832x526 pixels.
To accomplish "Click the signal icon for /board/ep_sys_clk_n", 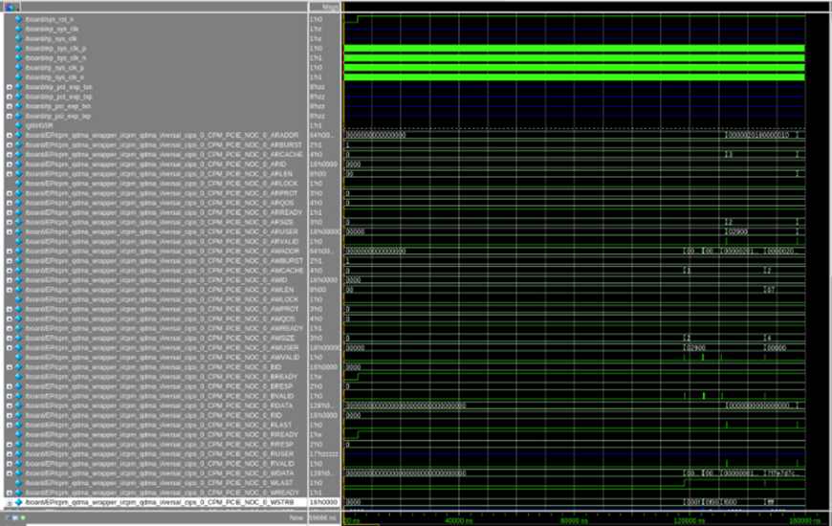I will click(x=18, y=57).
